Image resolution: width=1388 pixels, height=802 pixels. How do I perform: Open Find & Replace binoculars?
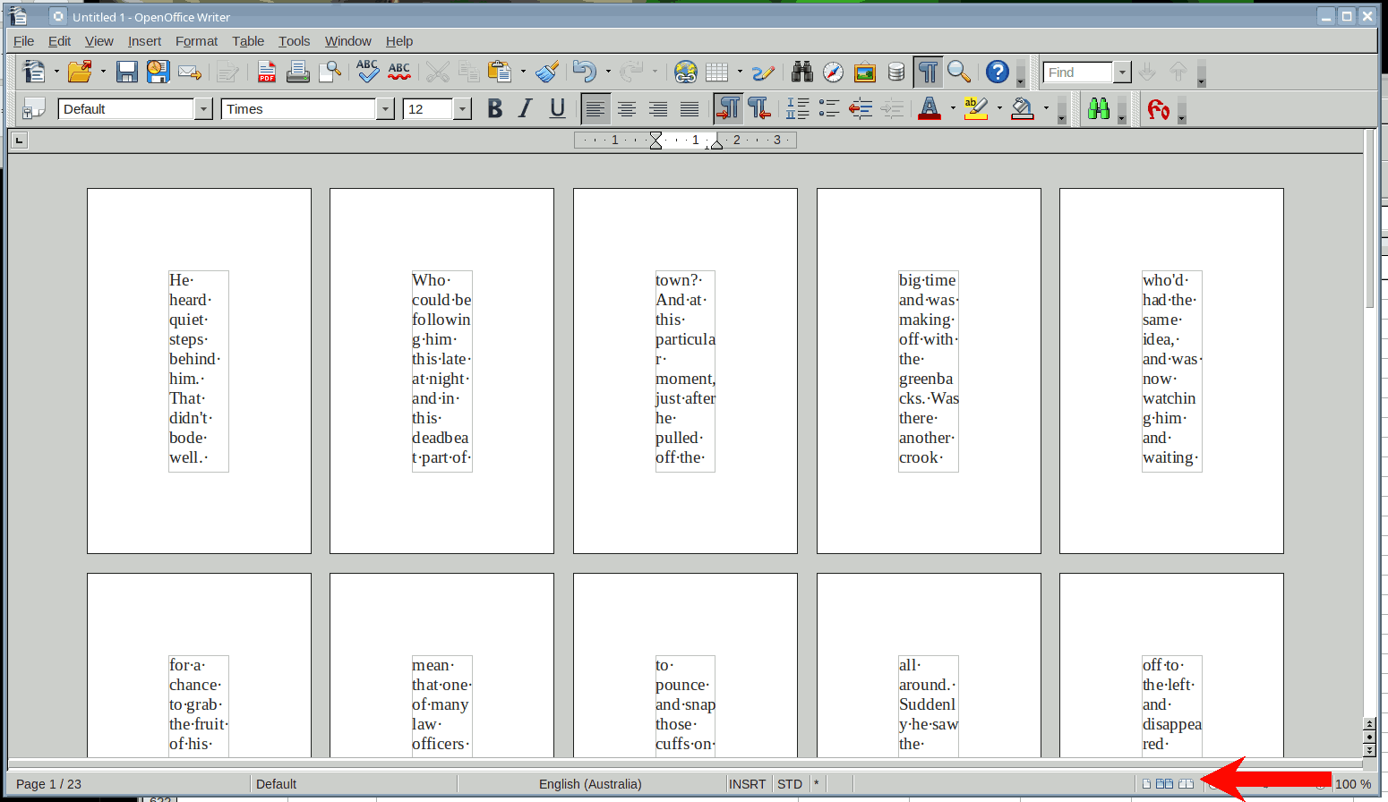[x=802, y=72]
